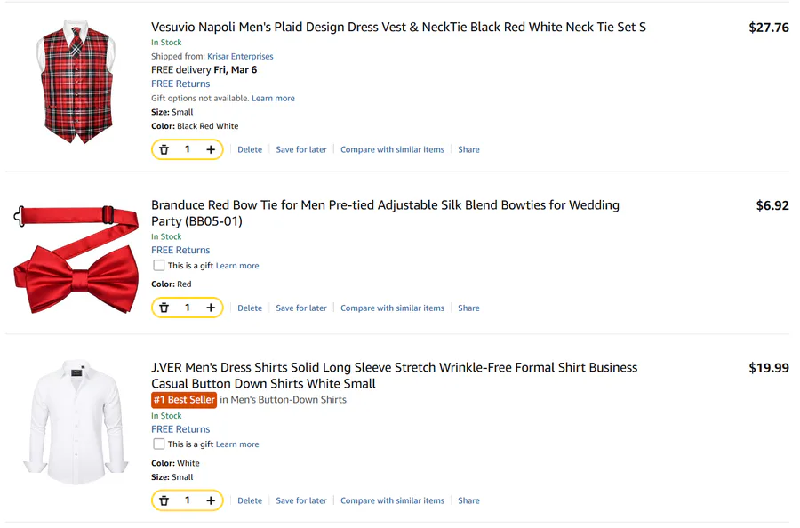
Task: Delete the plaid vest from cart
Action: point(250,150)
